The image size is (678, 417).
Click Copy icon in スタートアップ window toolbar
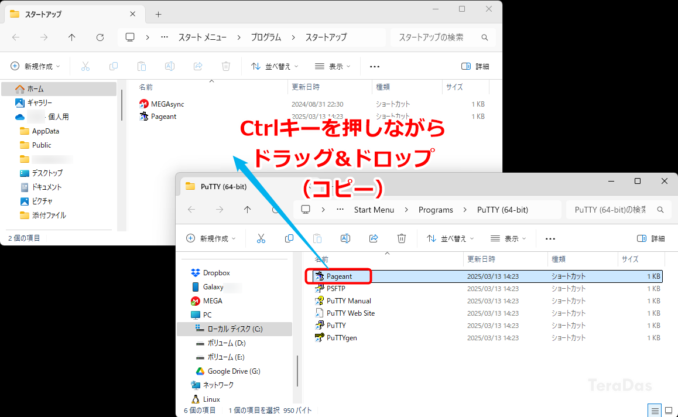pos(113,66)
